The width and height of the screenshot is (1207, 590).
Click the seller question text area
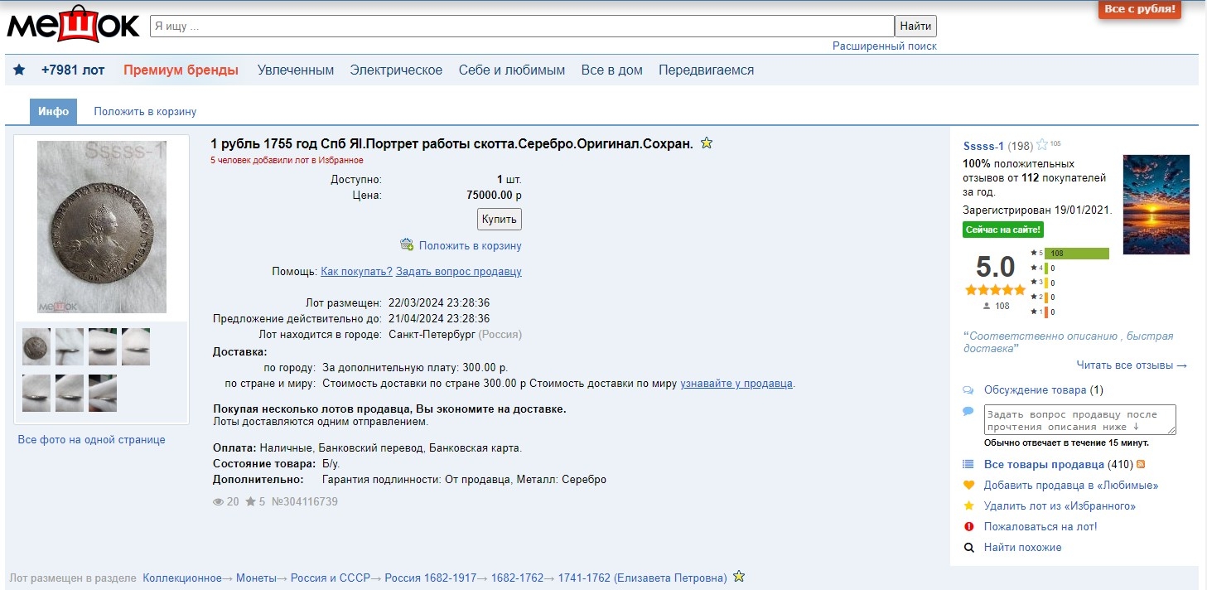coord(1079,420)
